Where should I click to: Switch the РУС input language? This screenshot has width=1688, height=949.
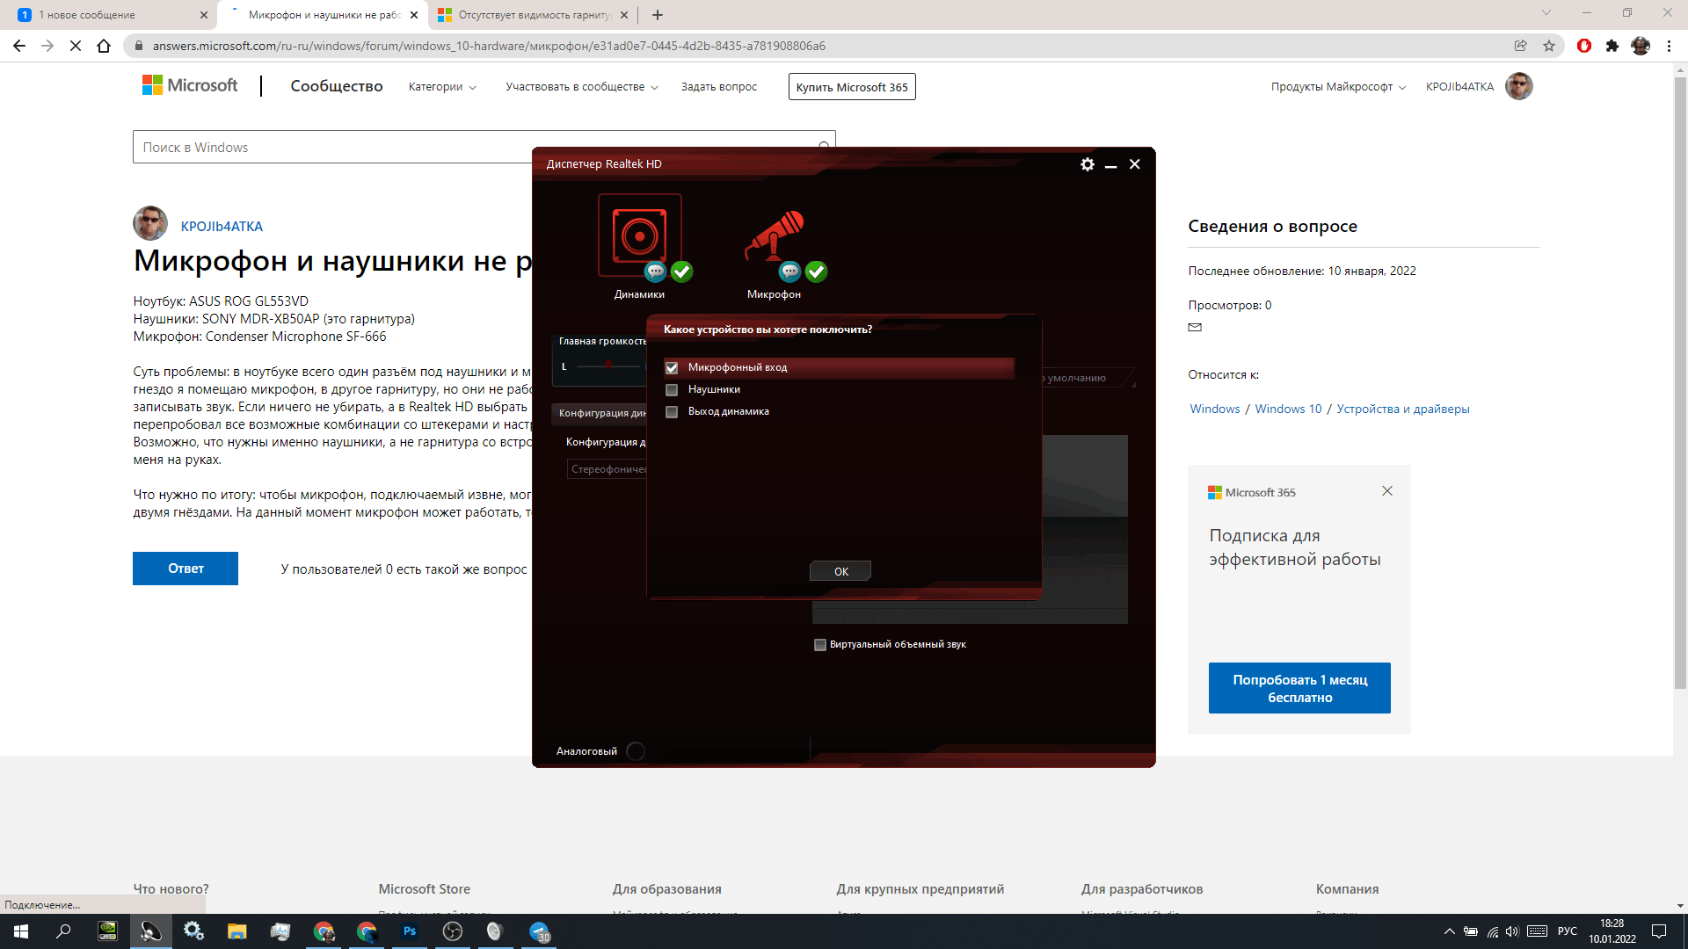[1568, 931]
